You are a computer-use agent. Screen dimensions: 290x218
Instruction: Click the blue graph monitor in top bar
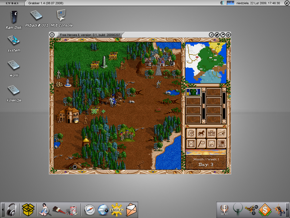point(231,3)
